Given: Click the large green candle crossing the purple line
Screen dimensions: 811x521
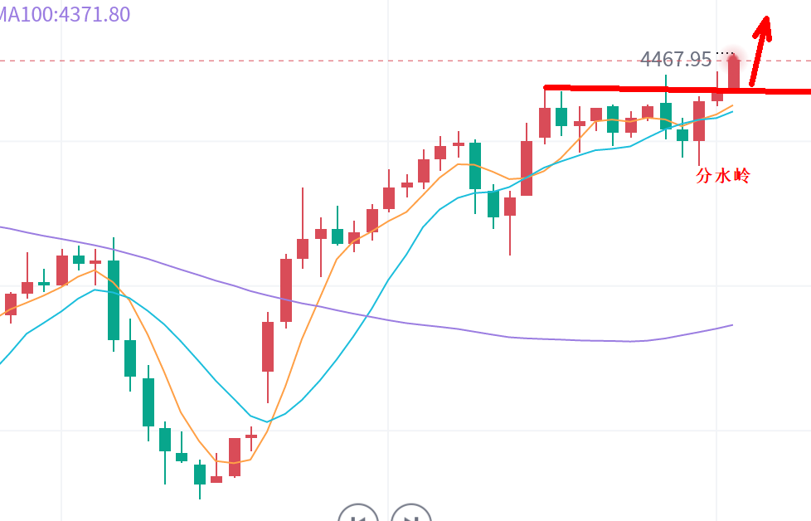Looking at the screenshot, I should pyautogui.click(x=114, y=299).
